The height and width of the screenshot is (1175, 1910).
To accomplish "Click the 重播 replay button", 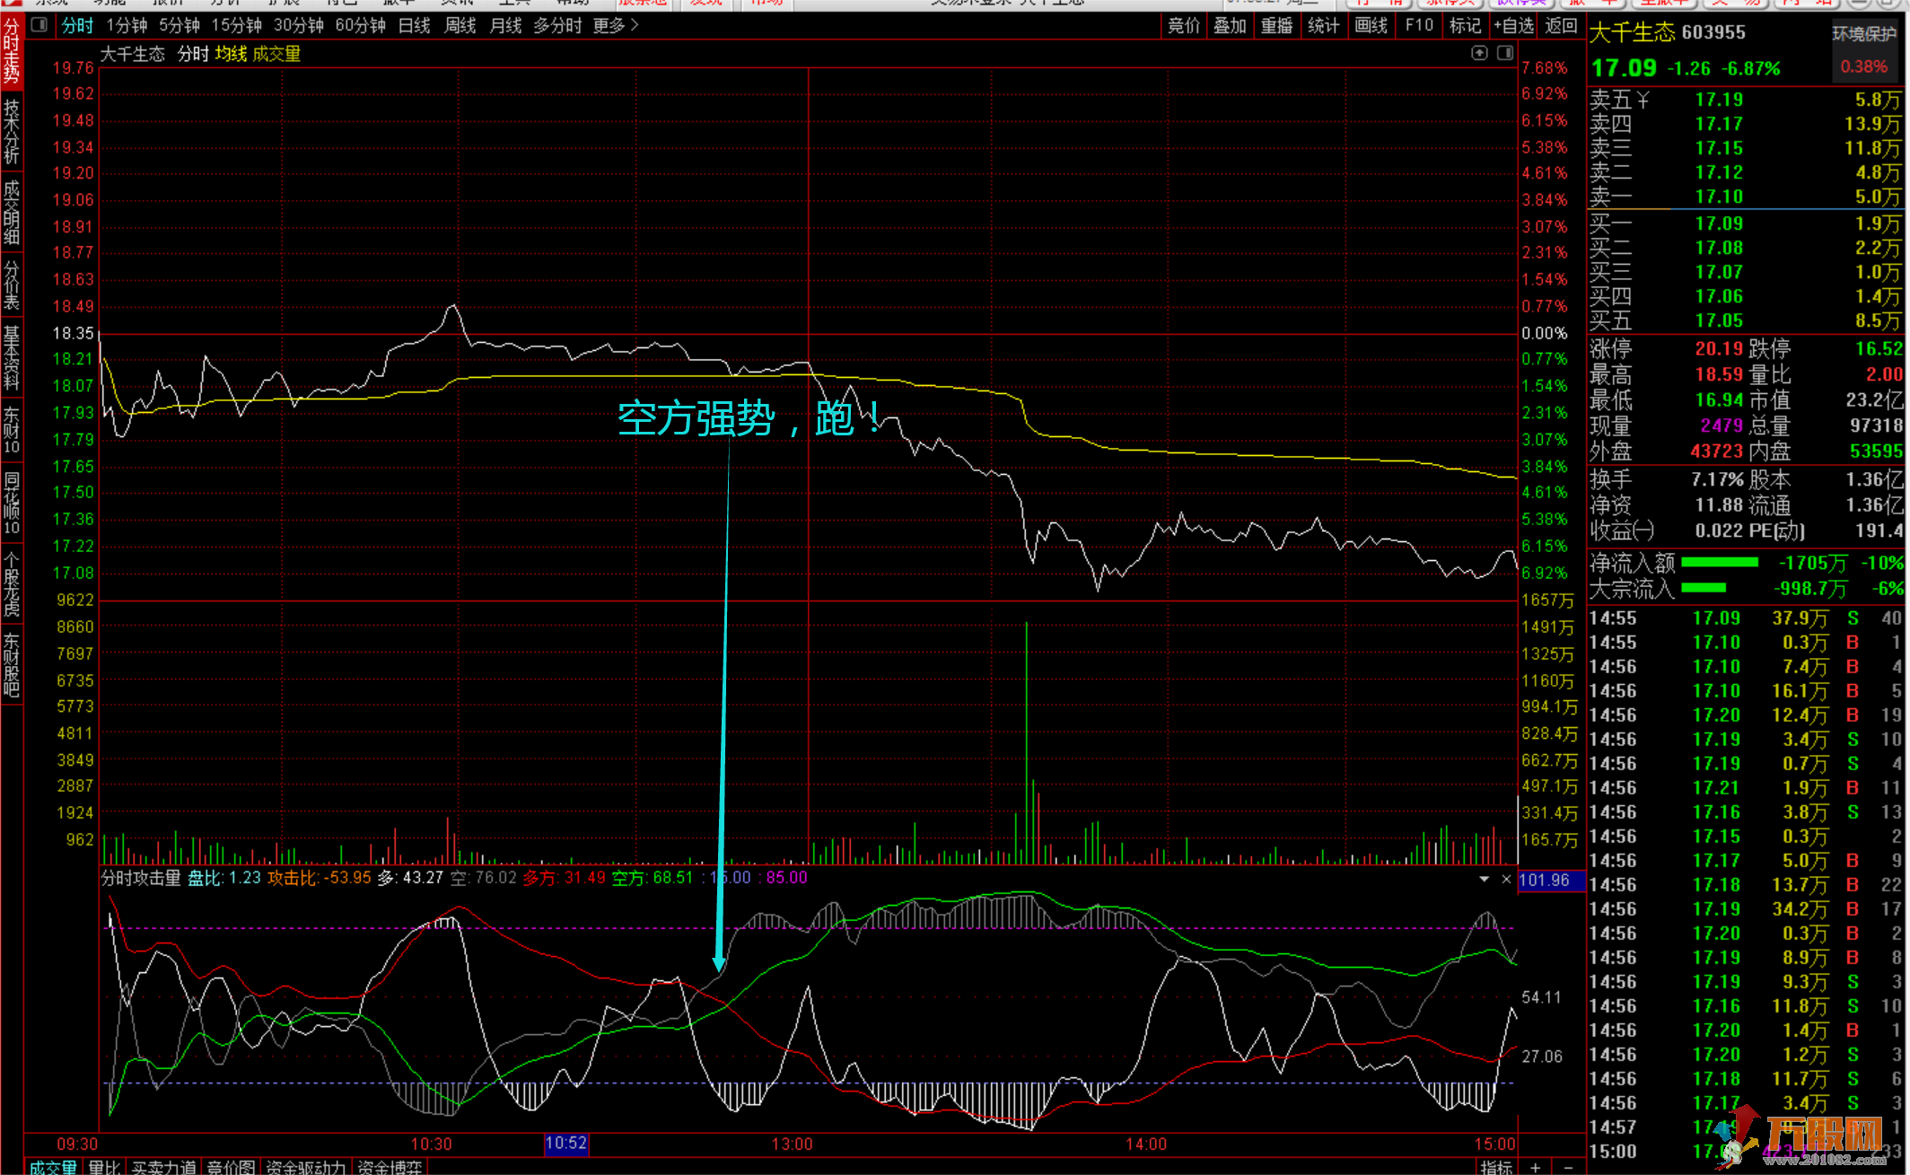I will pyautogui.click(x=1276, y=25).
